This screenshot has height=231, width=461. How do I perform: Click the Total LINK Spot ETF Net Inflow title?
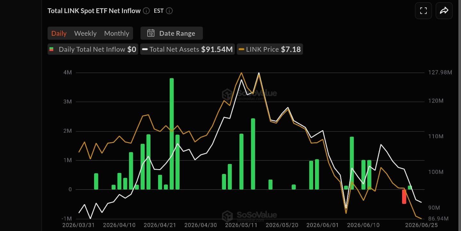pyautogui.click(x=94, y=11)
